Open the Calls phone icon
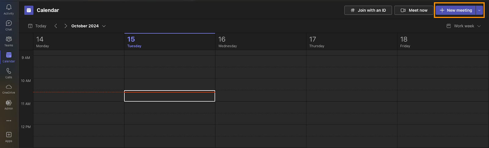The width and height of the screenshot is (489, 148). point(9,73)
